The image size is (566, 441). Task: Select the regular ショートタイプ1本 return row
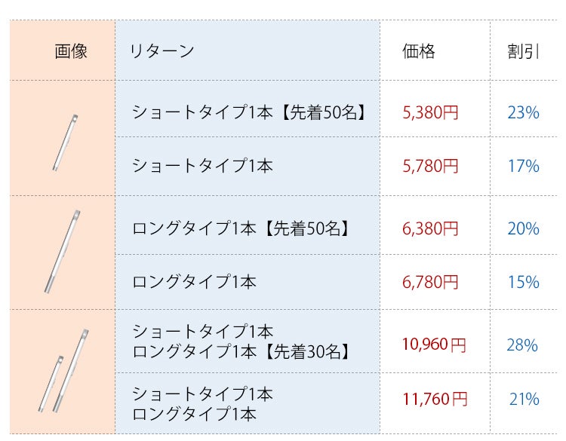202,165
